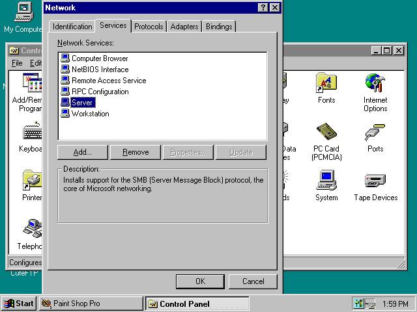Minimize the Control Panel window
The image size is (417, 312).
[376, 51]
